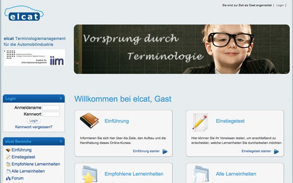
Task: Click the pencil icon beside sidebar Einstiegstest
Action: [8, 157]
